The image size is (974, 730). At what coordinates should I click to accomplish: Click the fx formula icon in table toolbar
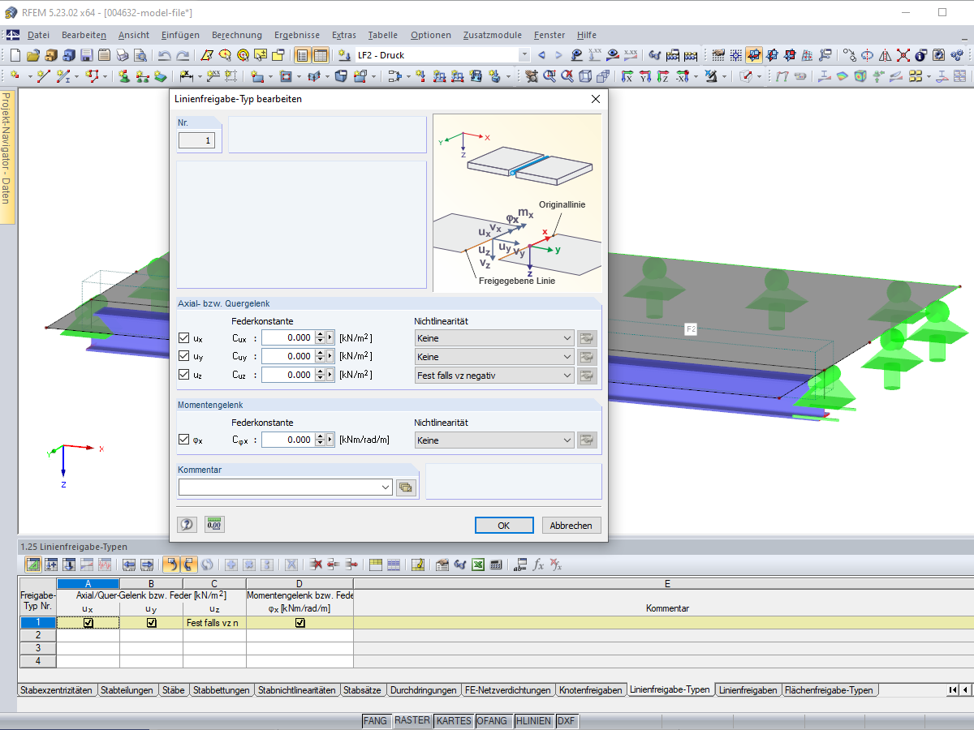(x=538, y=565)
